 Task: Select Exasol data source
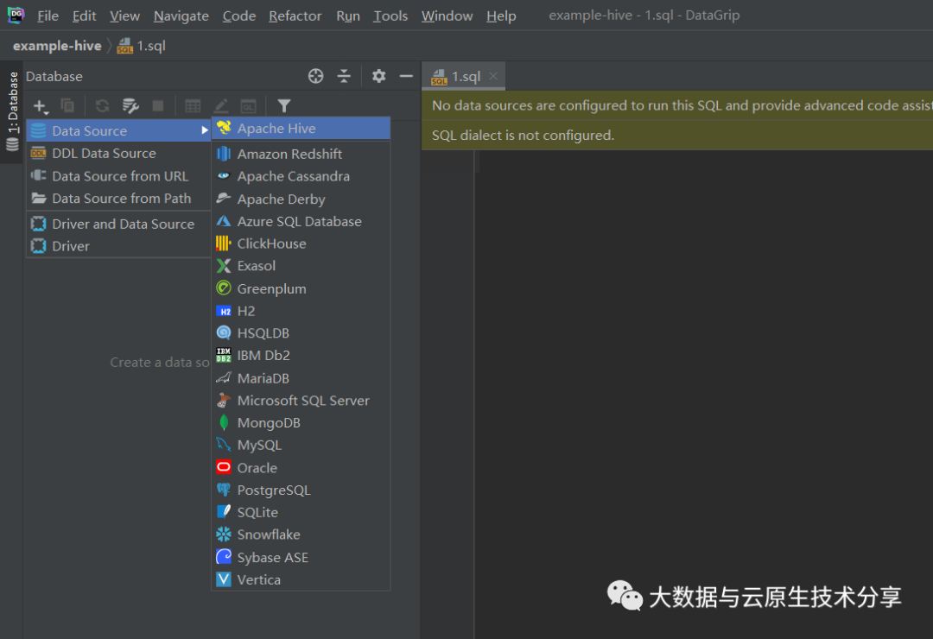pyautogui.click(x=301, y=266)
